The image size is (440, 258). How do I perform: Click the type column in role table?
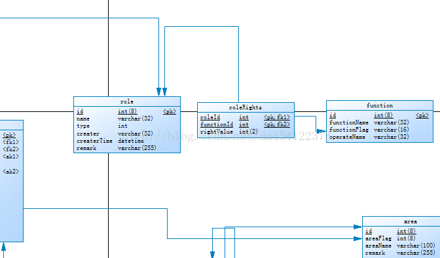[83, 126]
